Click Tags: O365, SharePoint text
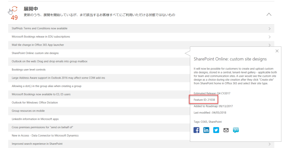Viewport: 292px width, 148px height. pyautogui.click(x=208, y=122)
